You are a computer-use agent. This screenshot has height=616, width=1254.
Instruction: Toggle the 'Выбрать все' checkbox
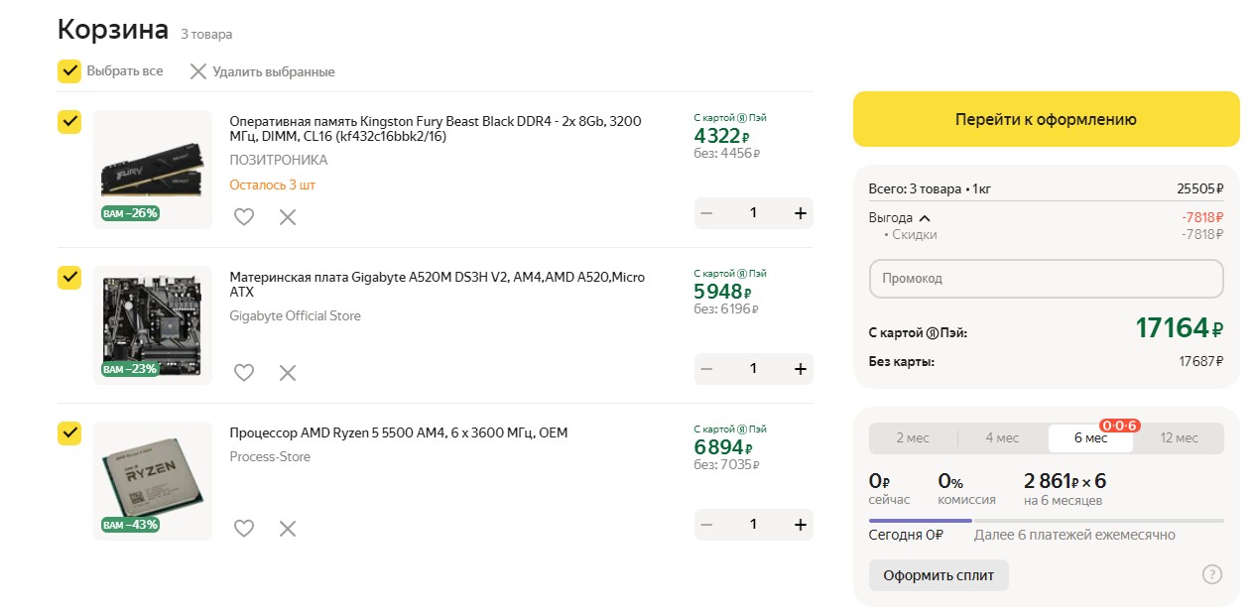[x=69, y=71]
